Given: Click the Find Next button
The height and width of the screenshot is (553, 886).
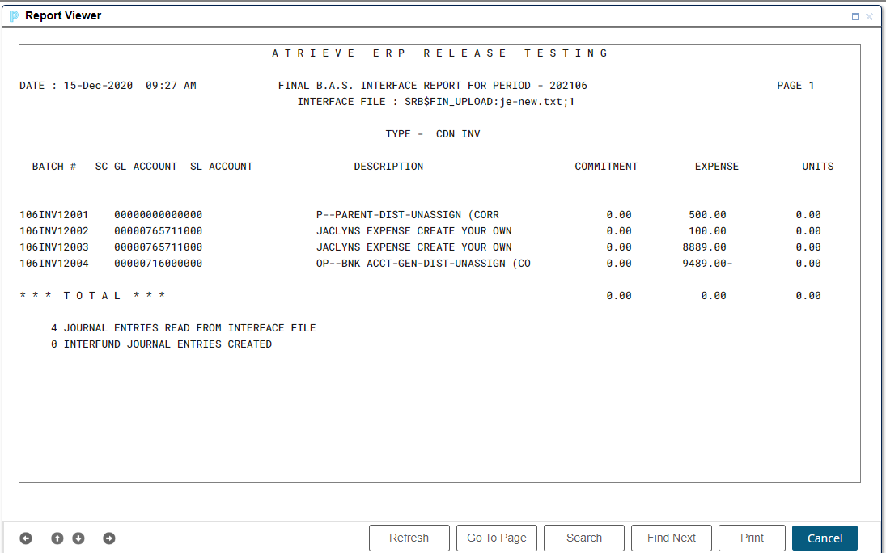Looking at the screenshot, I should pos(672,538).
